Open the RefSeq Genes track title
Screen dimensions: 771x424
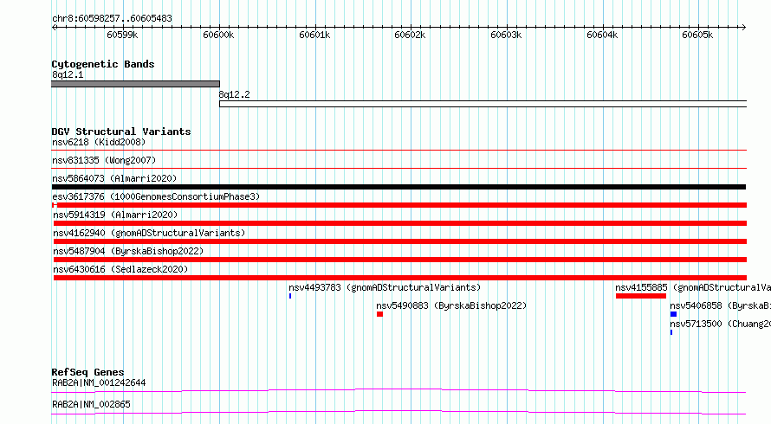click(x=88, y=372)
